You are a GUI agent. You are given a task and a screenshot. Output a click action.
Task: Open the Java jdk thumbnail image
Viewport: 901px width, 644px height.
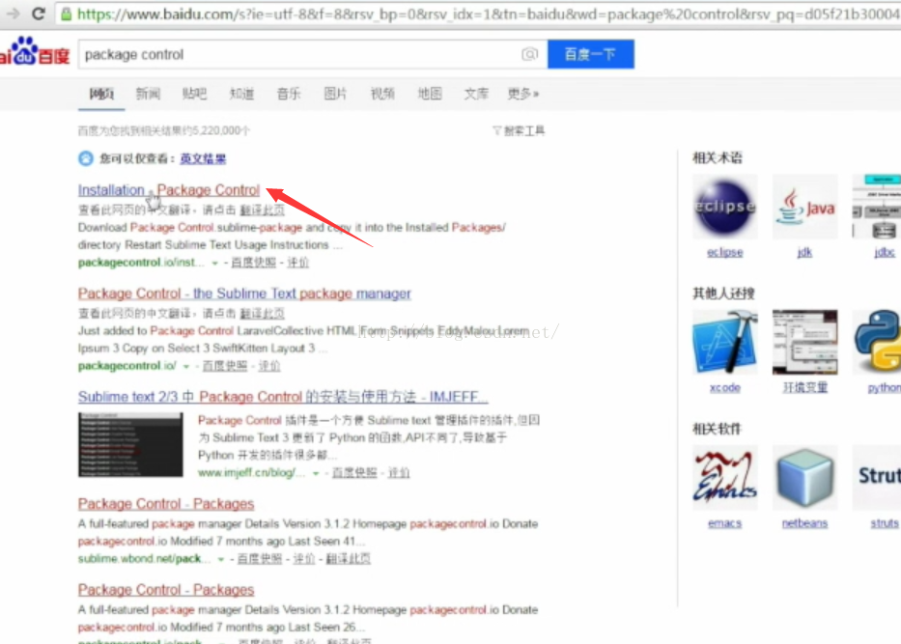coord(805,207)
